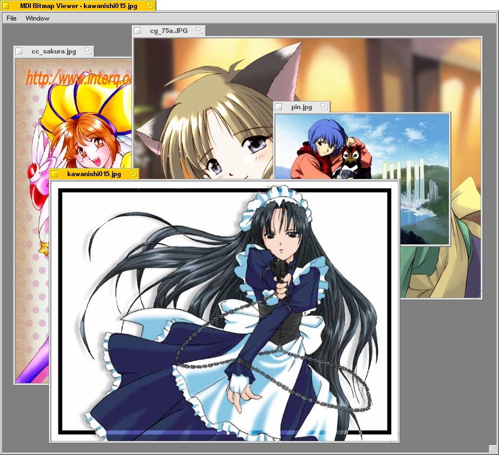The width and height of the screenshot is (499, 455).
Task: Click the overlapping-squares icon on cg_75a.JPG window
Action: (200, 31)
